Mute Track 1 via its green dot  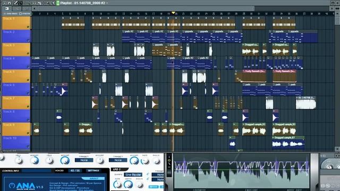pyautogui.click(x=28, y=27)
